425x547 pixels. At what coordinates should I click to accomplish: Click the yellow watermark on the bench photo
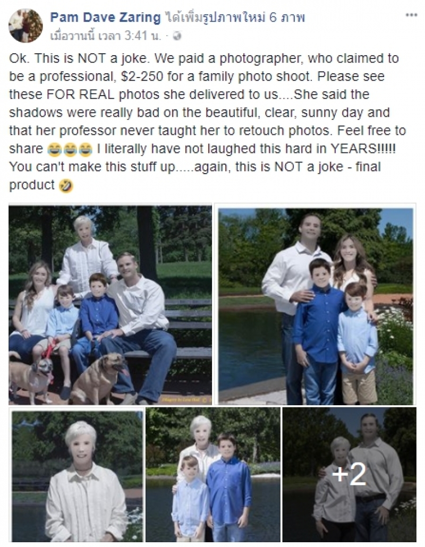[x=185, y=400]
